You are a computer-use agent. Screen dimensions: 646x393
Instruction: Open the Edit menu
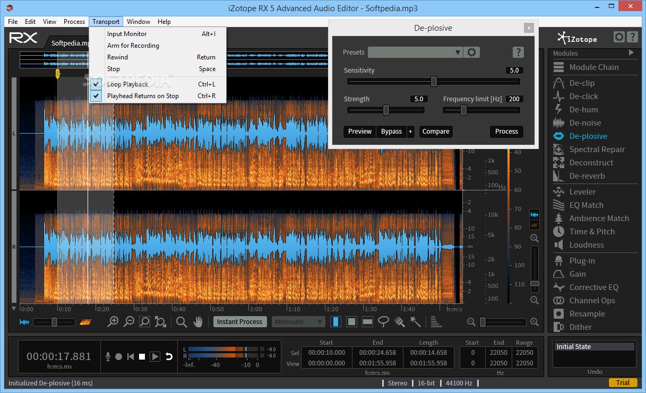[x=30, y=22]
